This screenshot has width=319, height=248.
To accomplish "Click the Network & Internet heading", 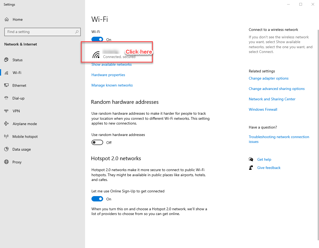I will (21, 44).
